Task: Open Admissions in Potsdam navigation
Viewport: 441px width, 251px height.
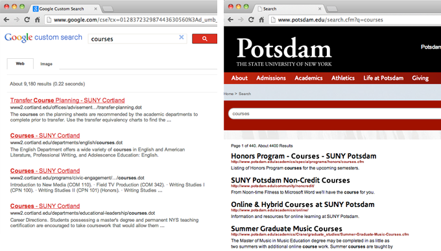Action: [271, 78]
